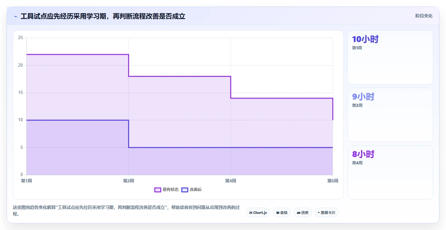Click the 改善后 legend label
Viewport: 446px width, 230px height.
coord(195,190)
